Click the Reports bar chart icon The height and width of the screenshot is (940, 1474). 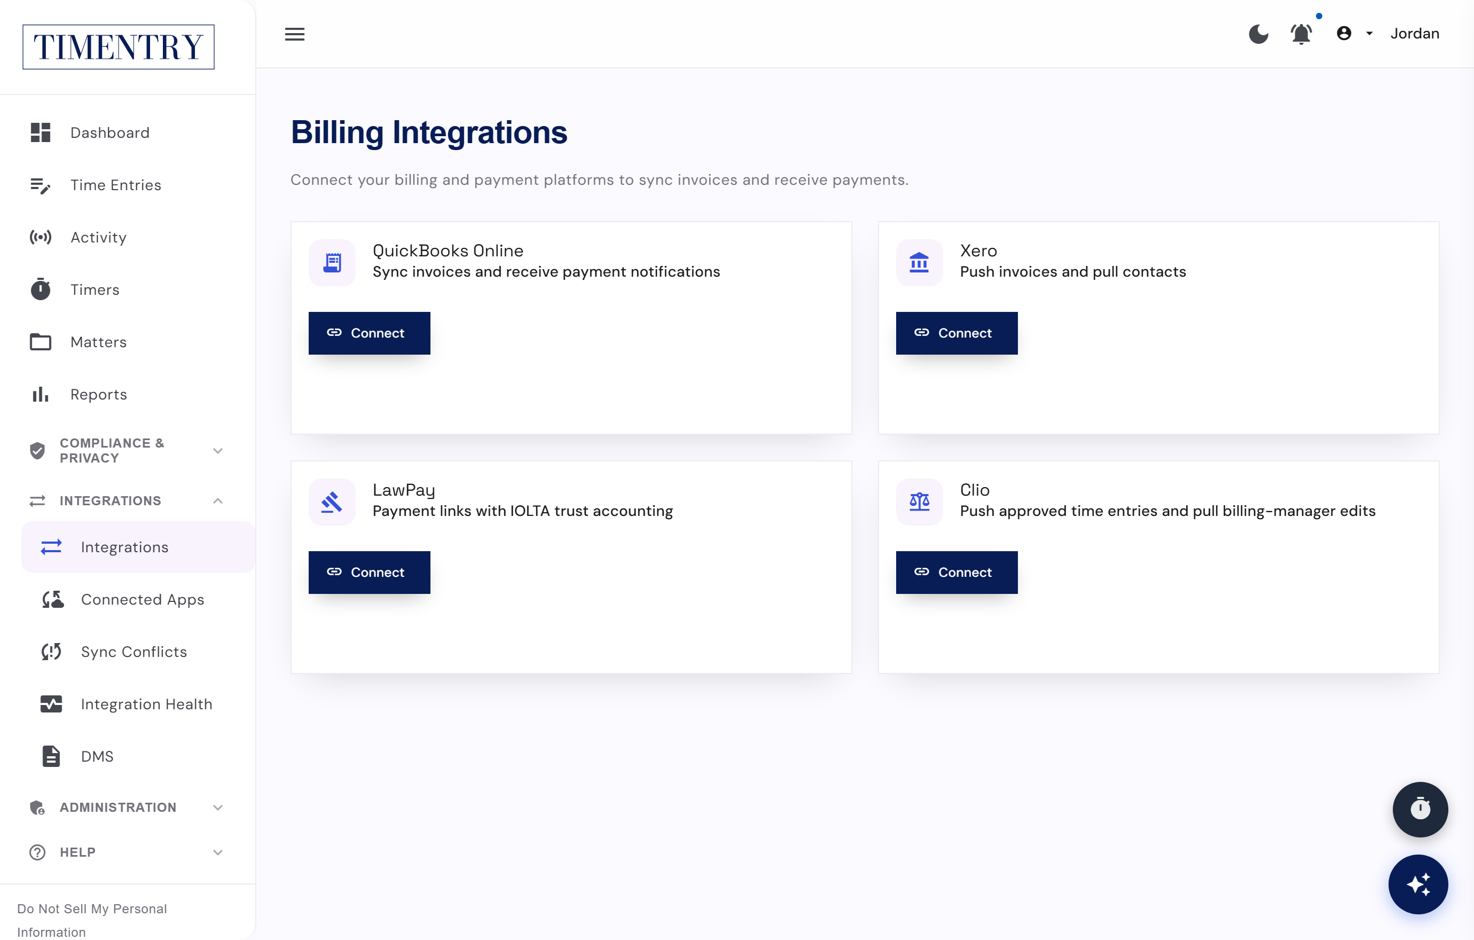(x=41, y=394)
